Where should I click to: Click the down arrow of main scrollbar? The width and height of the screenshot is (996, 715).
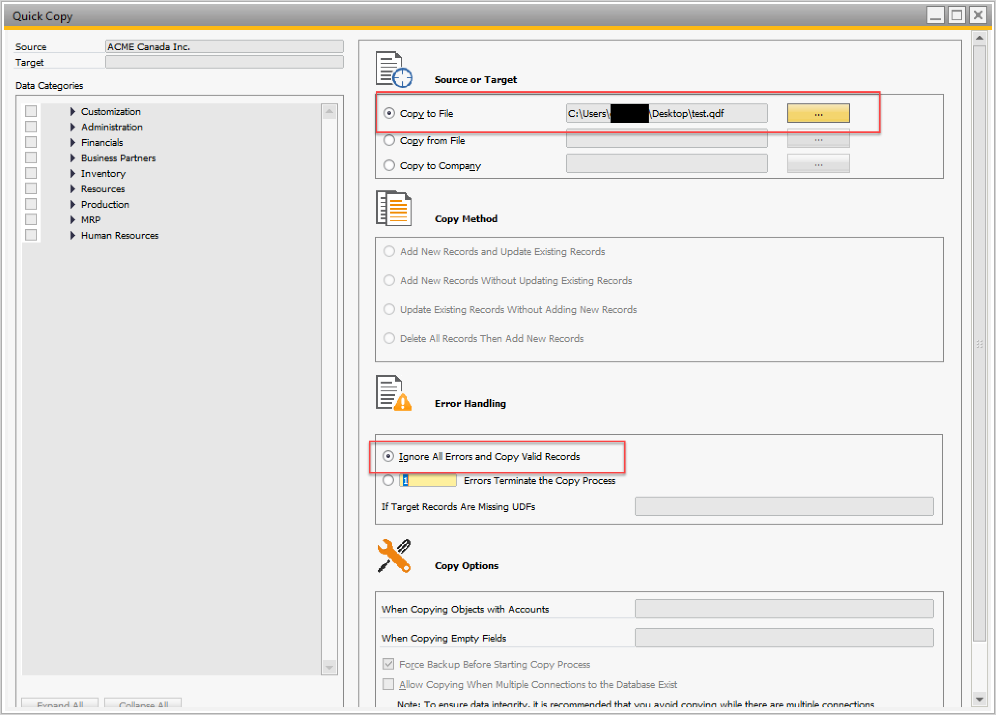[x=979, y=699]
